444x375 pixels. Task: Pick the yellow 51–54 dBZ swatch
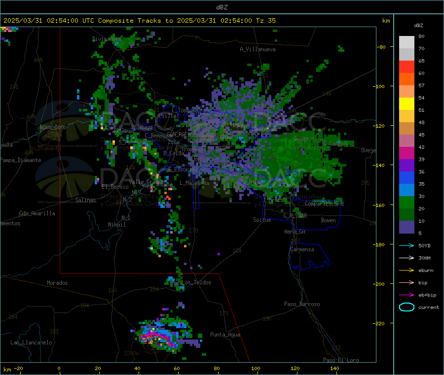(x=407, y=104)
